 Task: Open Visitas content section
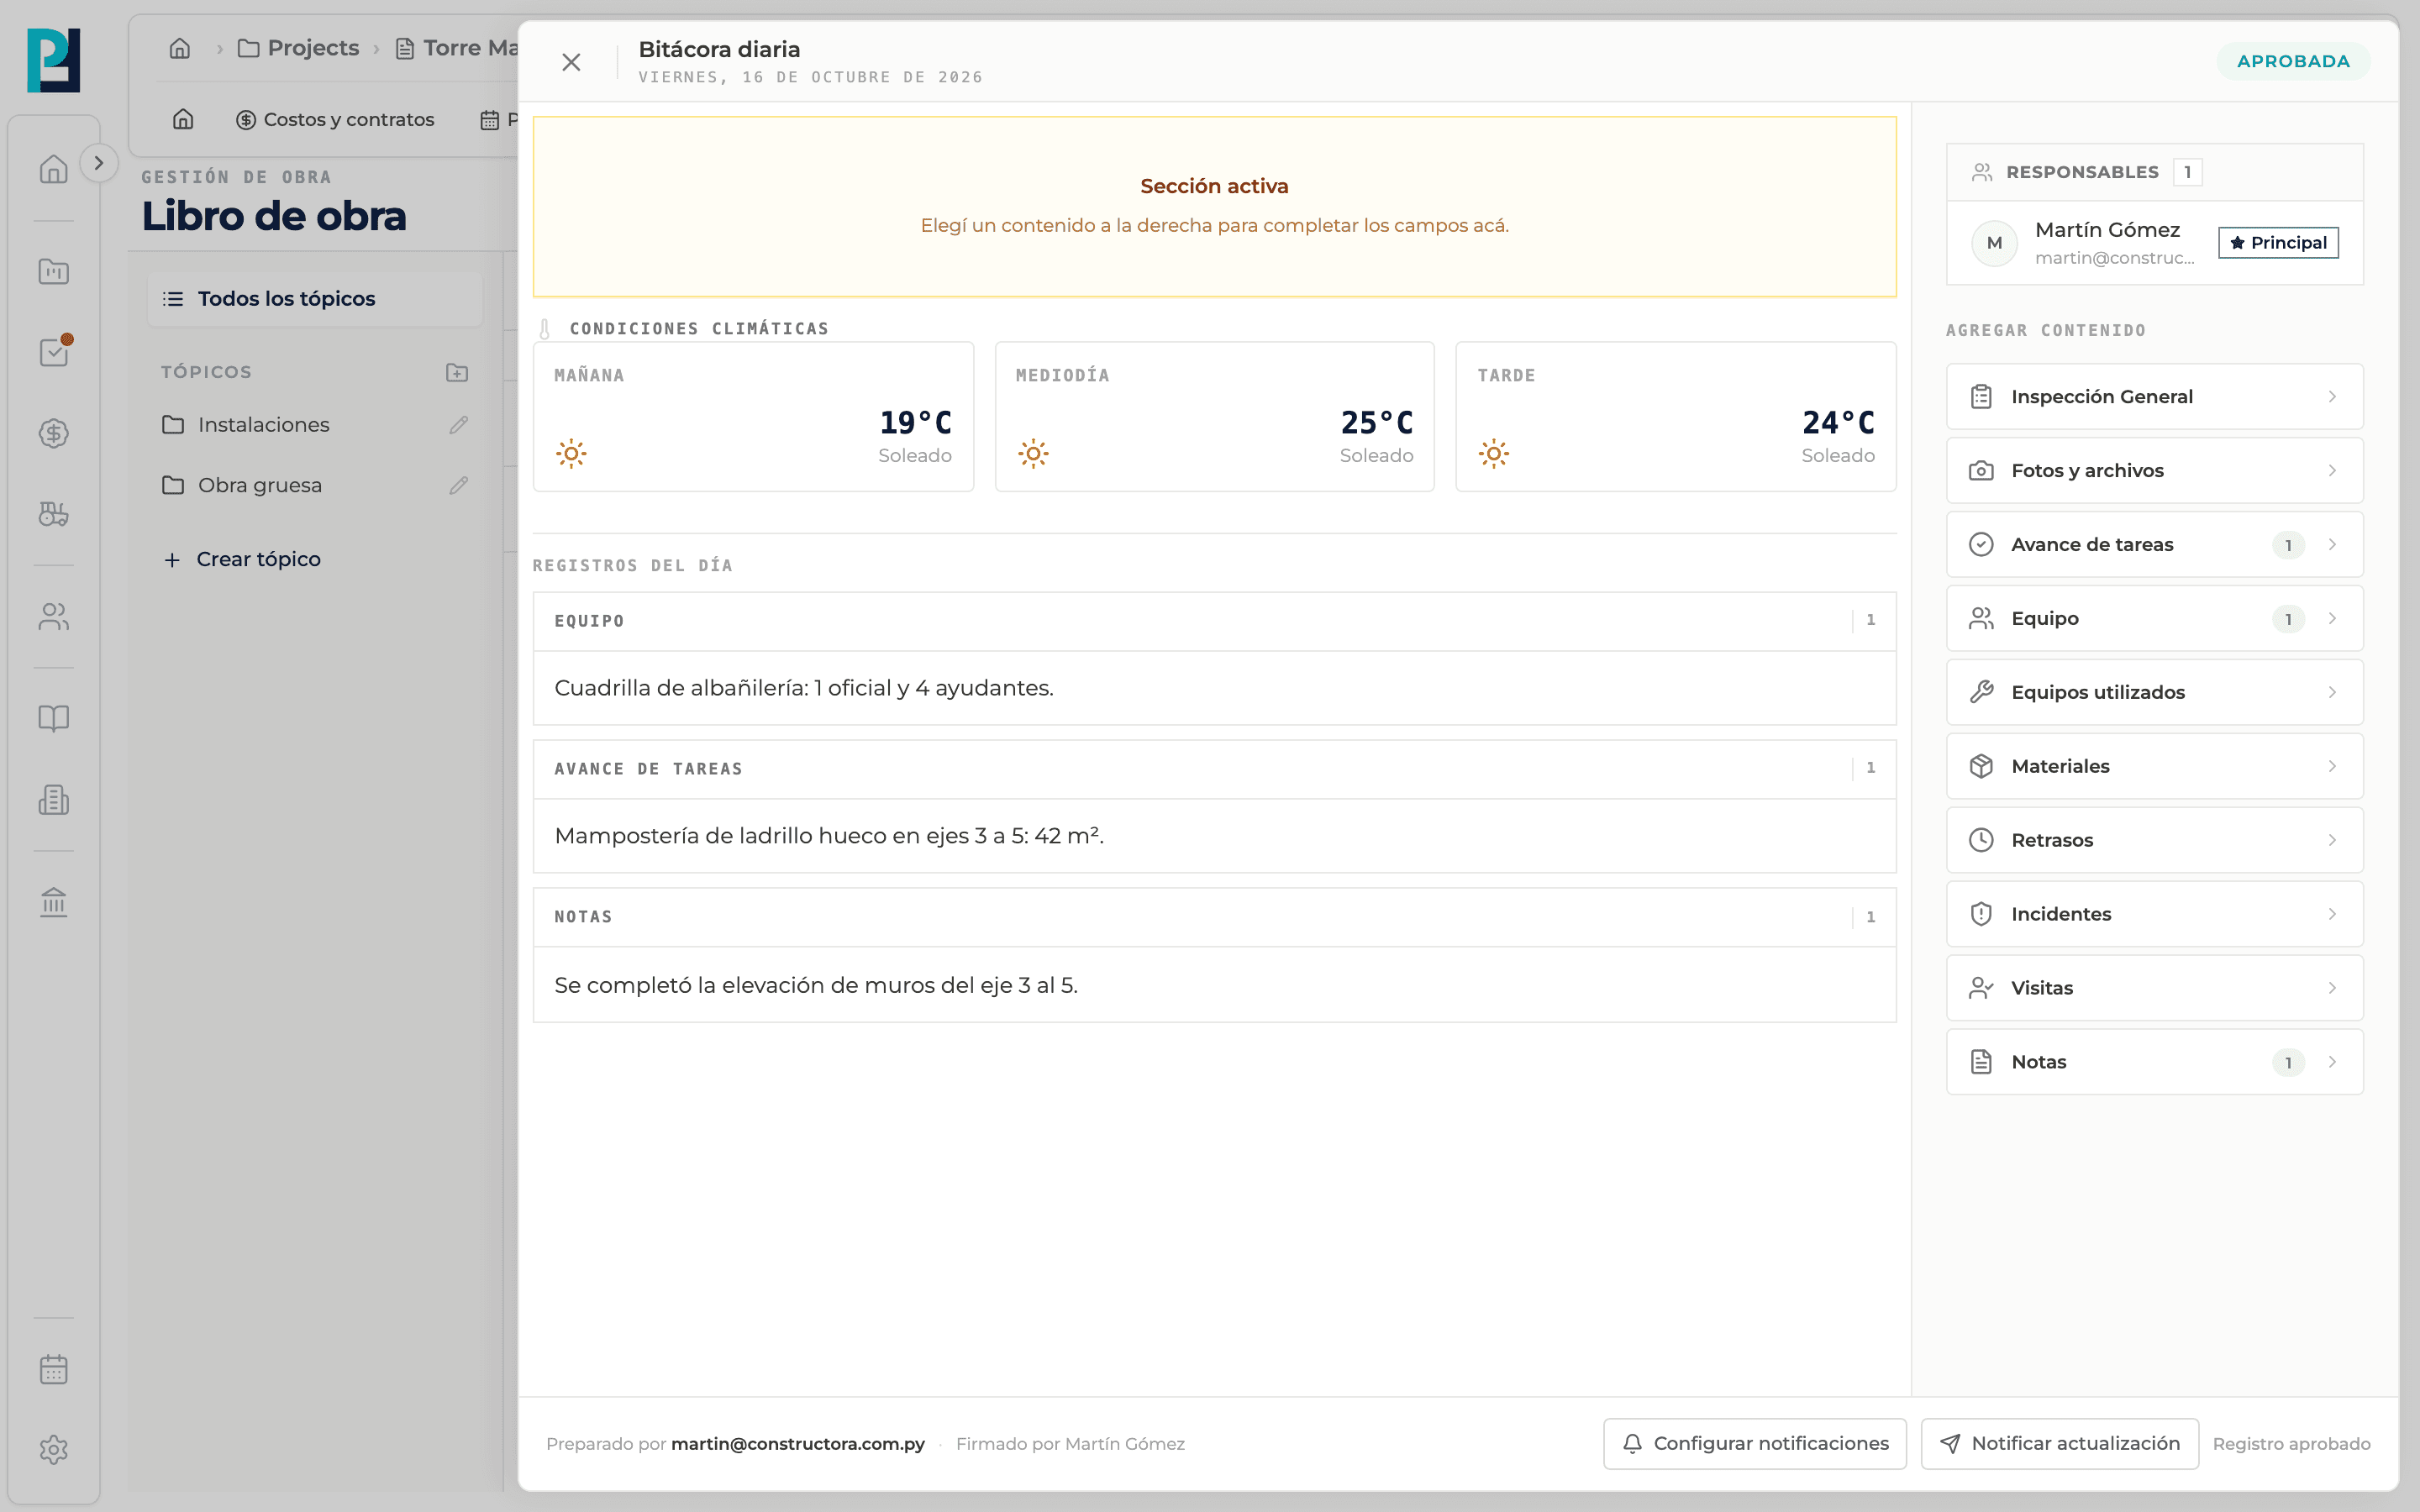[x=2154, y=989]
